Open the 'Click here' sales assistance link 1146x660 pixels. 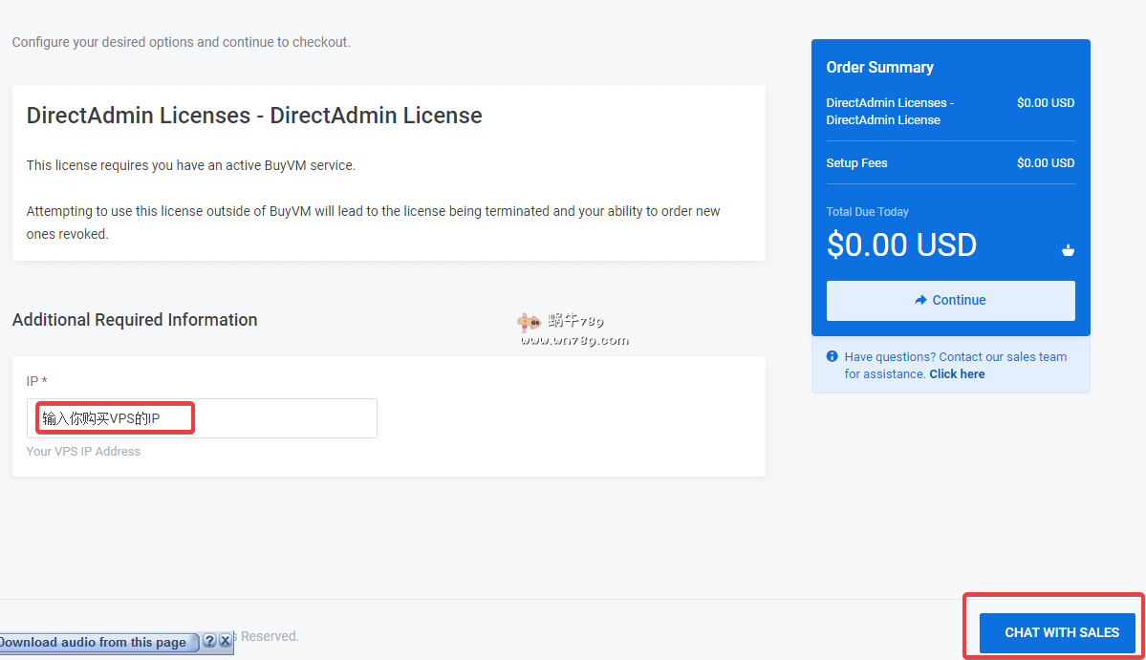click(957, 373)
